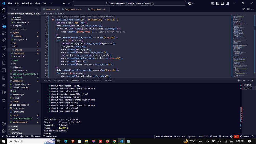Open the database cylinder view in activity bar
Viewport: 256px width, 144px height.
4,63
